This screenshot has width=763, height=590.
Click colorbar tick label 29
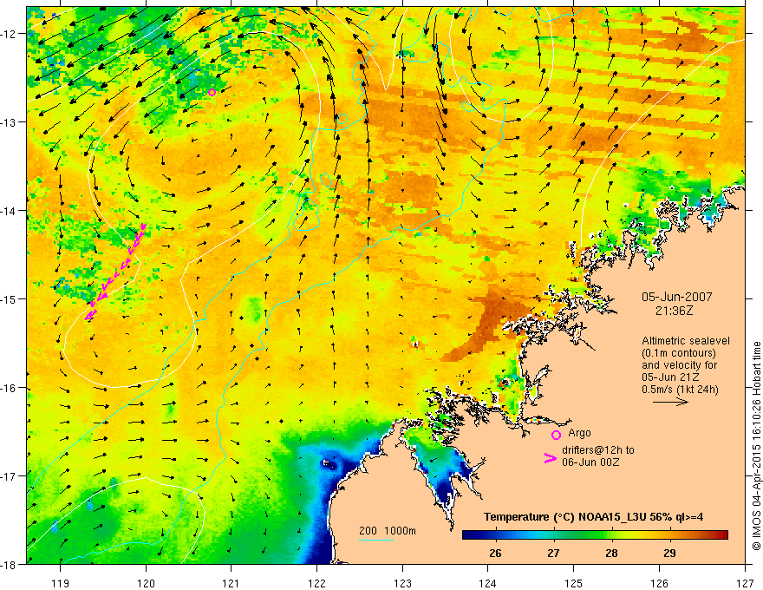pos(669,554)
